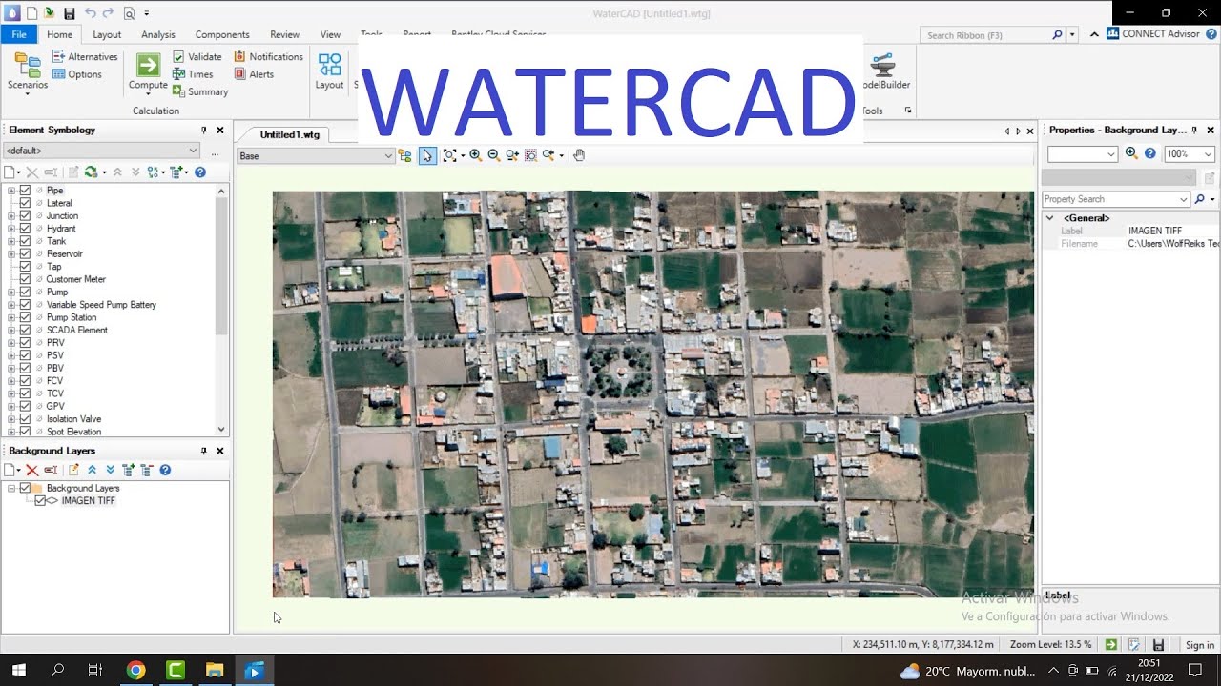This screenshot has width=1221, height=686.
Task: Uncheck Pipe element visibility
Action: 26,191
